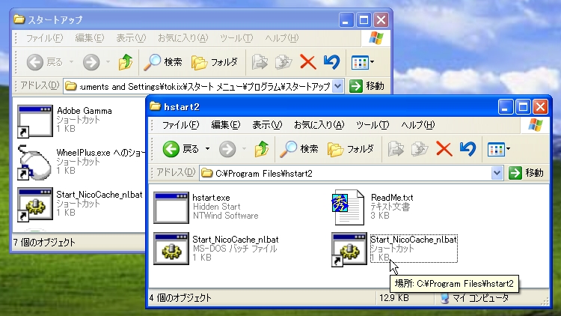
Task: Click Copy To icon in スタートアップ toolbar
Action: [x=283, y=62]
